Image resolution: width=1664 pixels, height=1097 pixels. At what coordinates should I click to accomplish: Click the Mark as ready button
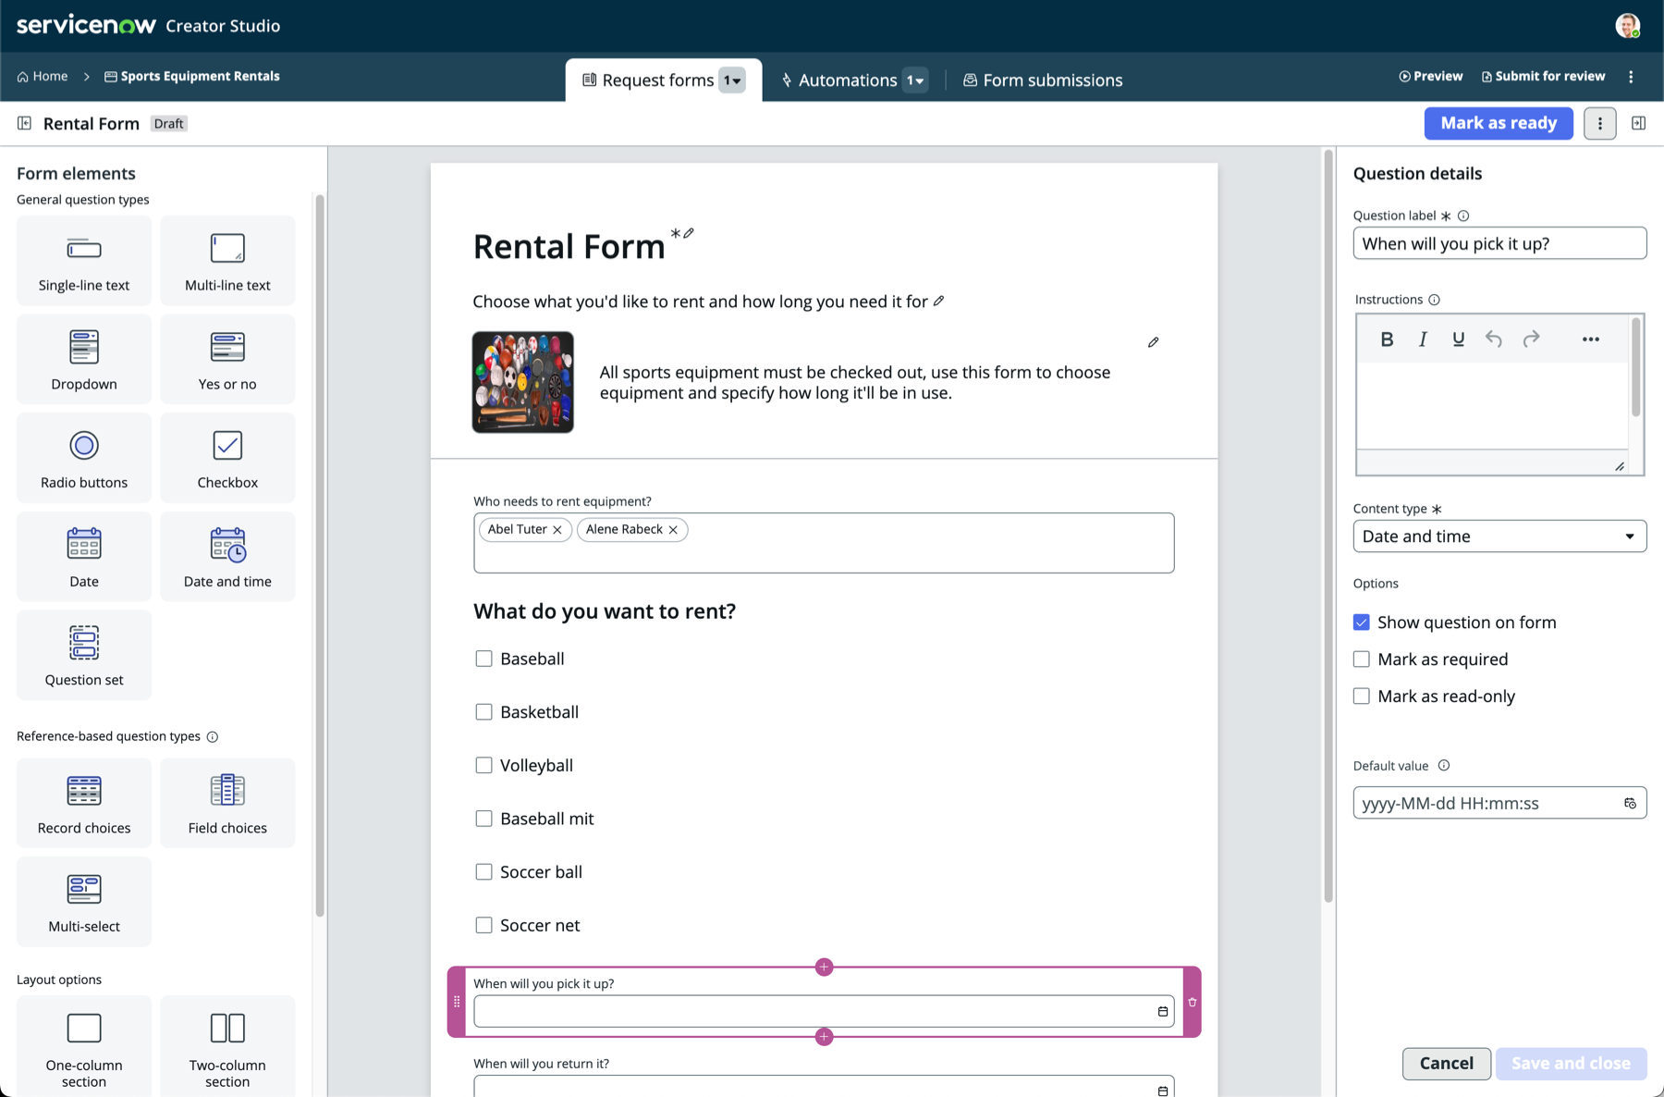point(1499,123)
